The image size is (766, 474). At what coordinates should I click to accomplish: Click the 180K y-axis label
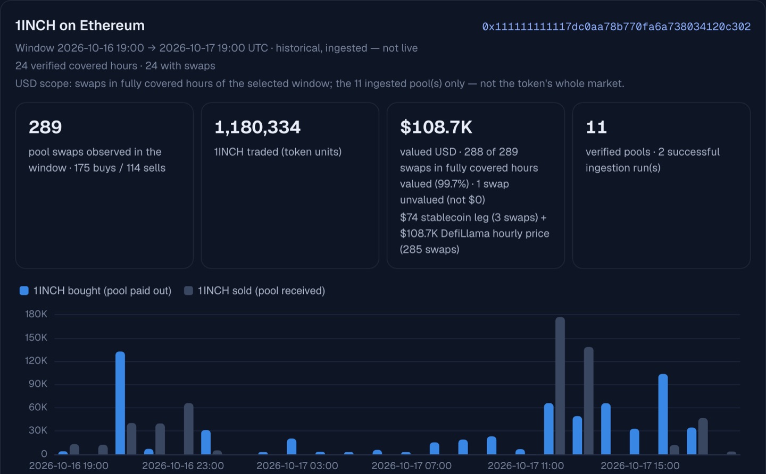pos(36,314)
